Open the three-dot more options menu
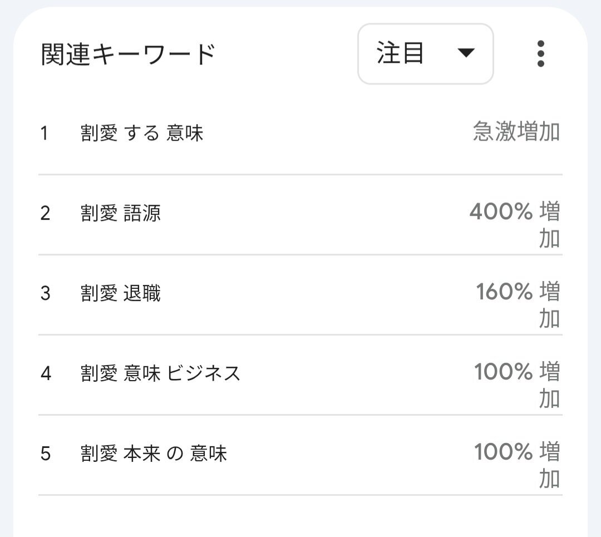Image resolution: width=601 pixels, height=537 pixels. (540, 54)
